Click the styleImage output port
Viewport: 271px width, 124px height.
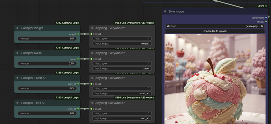[x=266, y=18]
